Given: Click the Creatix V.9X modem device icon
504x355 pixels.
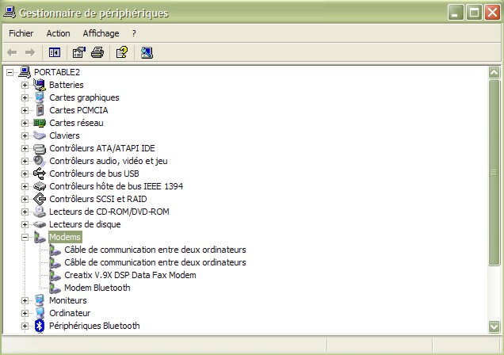Looking at the screenshot, I should [55, 275].
